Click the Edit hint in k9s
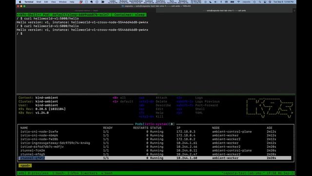This screenshot has width=312, height=176. [159, 109]
